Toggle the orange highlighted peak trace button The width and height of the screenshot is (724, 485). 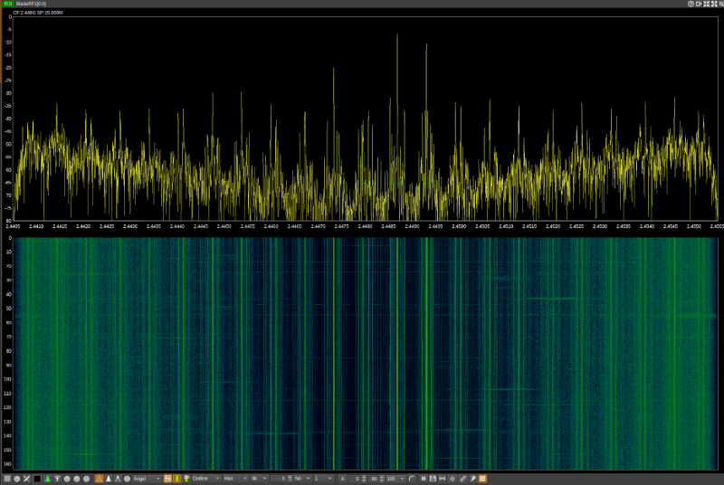click(99, 478)
